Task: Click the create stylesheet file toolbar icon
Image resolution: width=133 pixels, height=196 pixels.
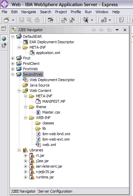Action: (72, 20)
